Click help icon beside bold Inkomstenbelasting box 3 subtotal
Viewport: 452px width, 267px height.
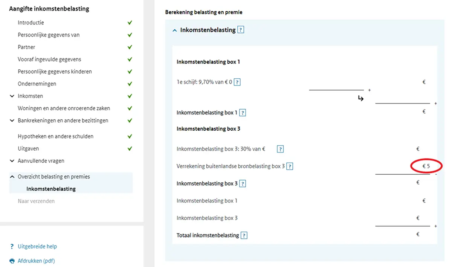(243, 184)
